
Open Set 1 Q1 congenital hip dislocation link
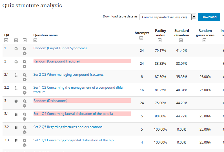pyautogui.click(x=74, y=140)
